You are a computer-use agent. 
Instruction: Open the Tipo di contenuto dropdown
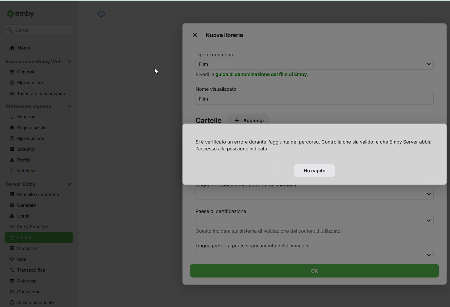pos(314,64)
